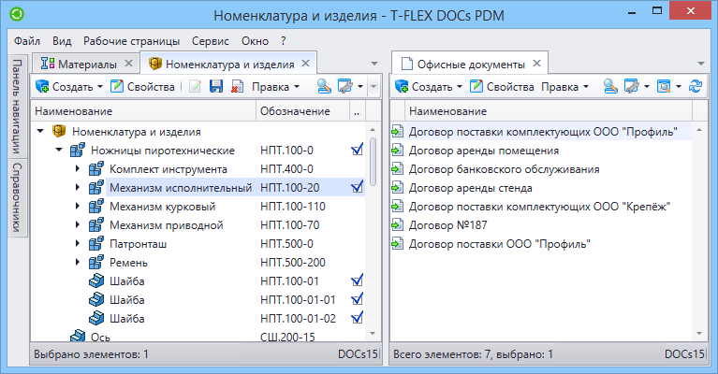Click the Создать icon in the left pane toolbar
Image resolution: width=718 pixels, height=374 pixels.
(42, 86)
